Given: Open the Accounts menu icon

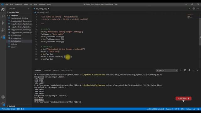Looking at the screenshot, I should click(x=3, y=97).
